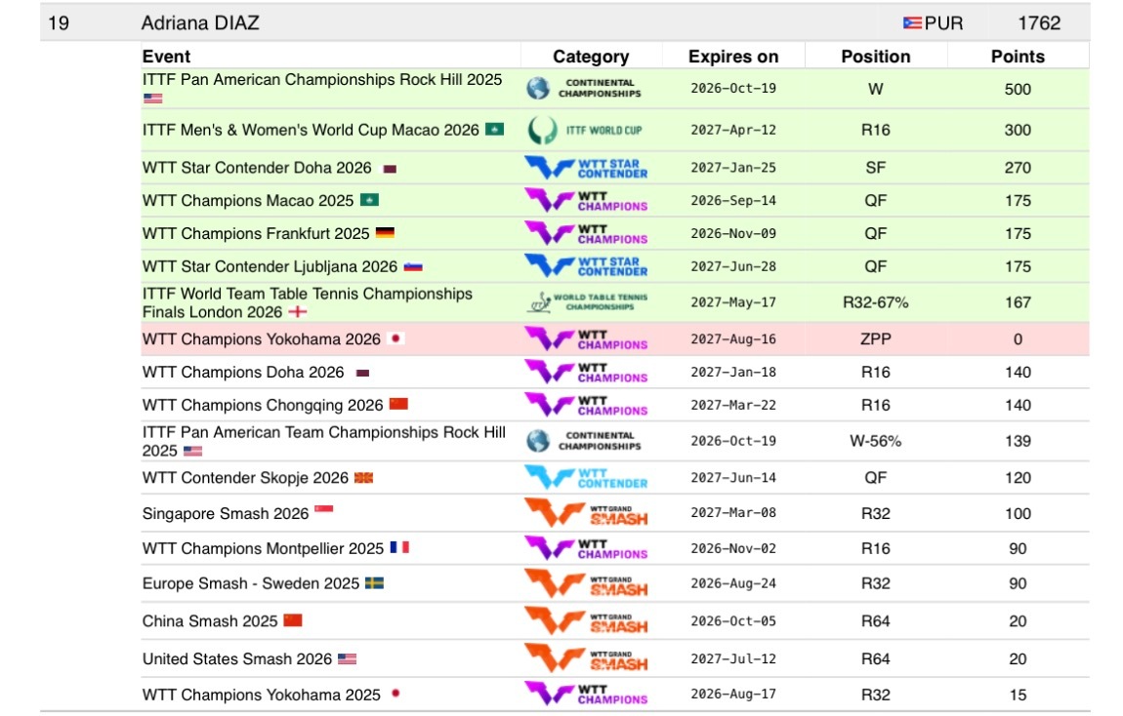1123x716 pixels.
Task: Click WTT Grand Smash logo in Europe Smash row
Action: pyautogui.click(x=586, y=583)
